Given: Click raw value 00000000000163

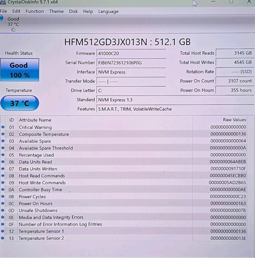Looking at the screenshot, I should [228, 203].
